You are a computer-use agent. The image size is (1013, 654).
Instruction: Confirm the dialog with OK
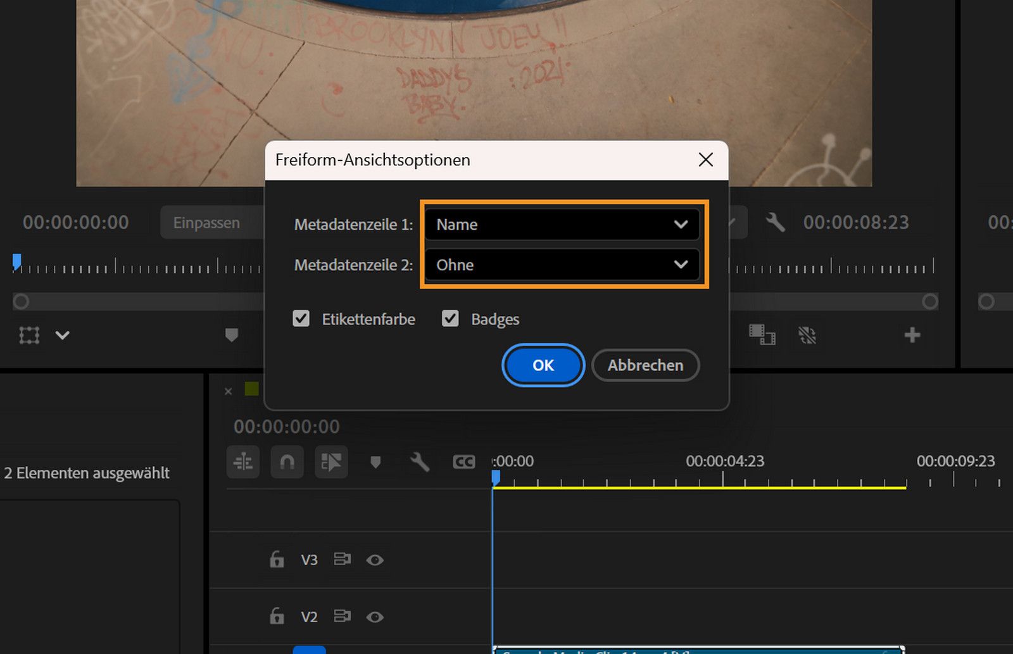543,365
